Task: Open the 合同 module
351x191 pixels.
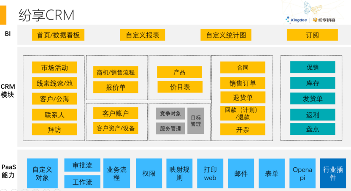Action: pos(243,68)
